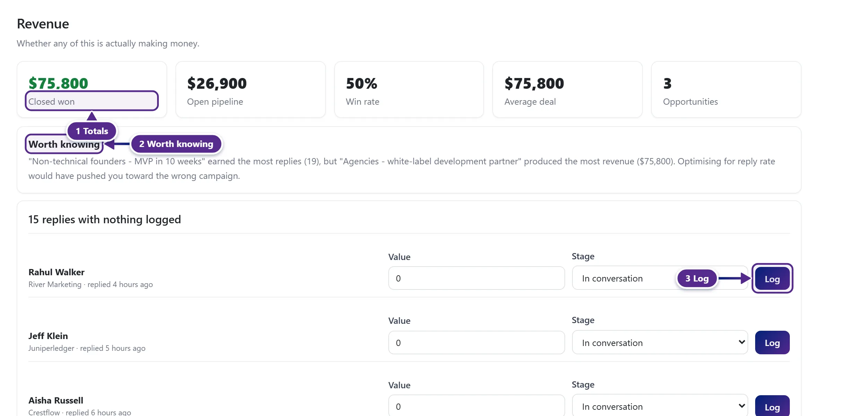Select the $75,800 Average deal card

568,89
